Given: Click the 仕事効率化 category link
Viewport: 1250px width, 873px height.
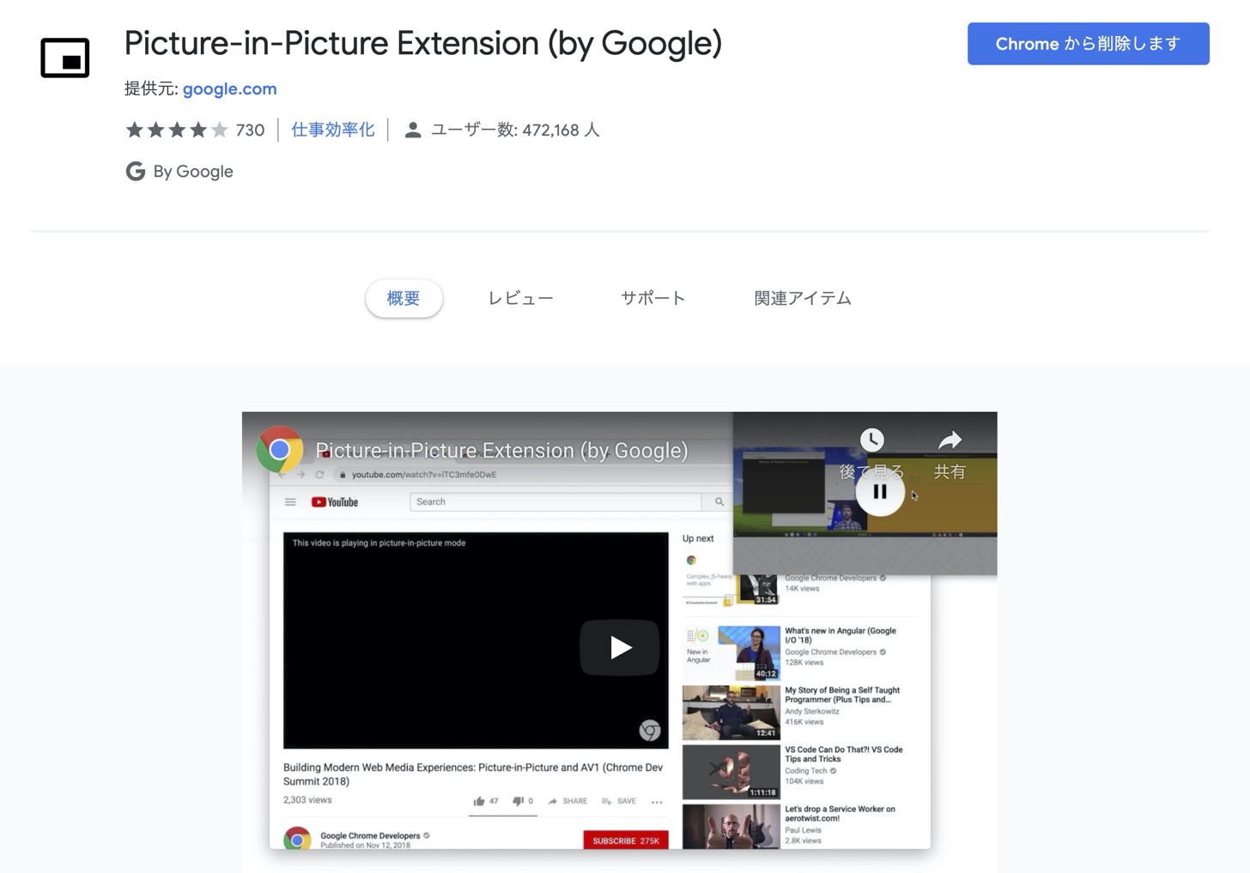Looking at the screenshot, I should pyautogui.click(x=332, y=130).
